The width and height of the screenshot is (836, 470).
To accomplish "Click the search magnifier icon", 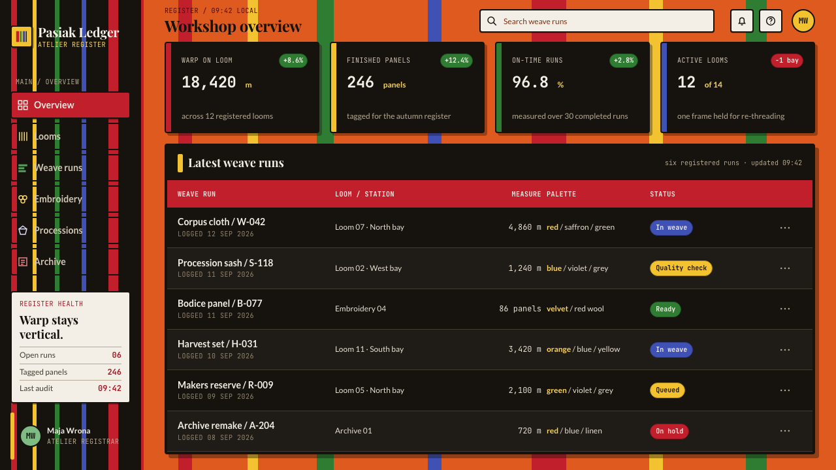I will tap(492, 21).
